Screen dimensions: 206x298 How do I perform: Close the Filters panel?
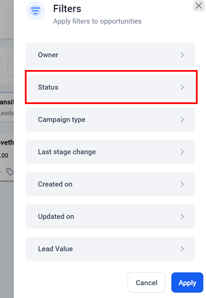(x=198, y=6)
